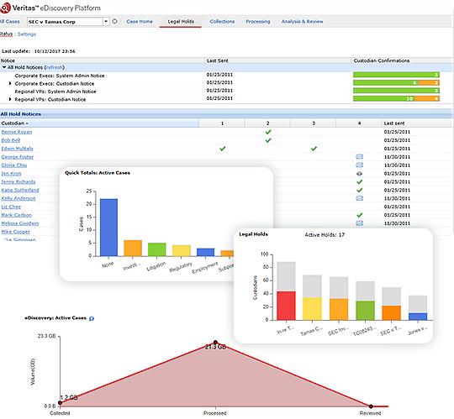Open custodian Jen Kron

tap(11, 174)
